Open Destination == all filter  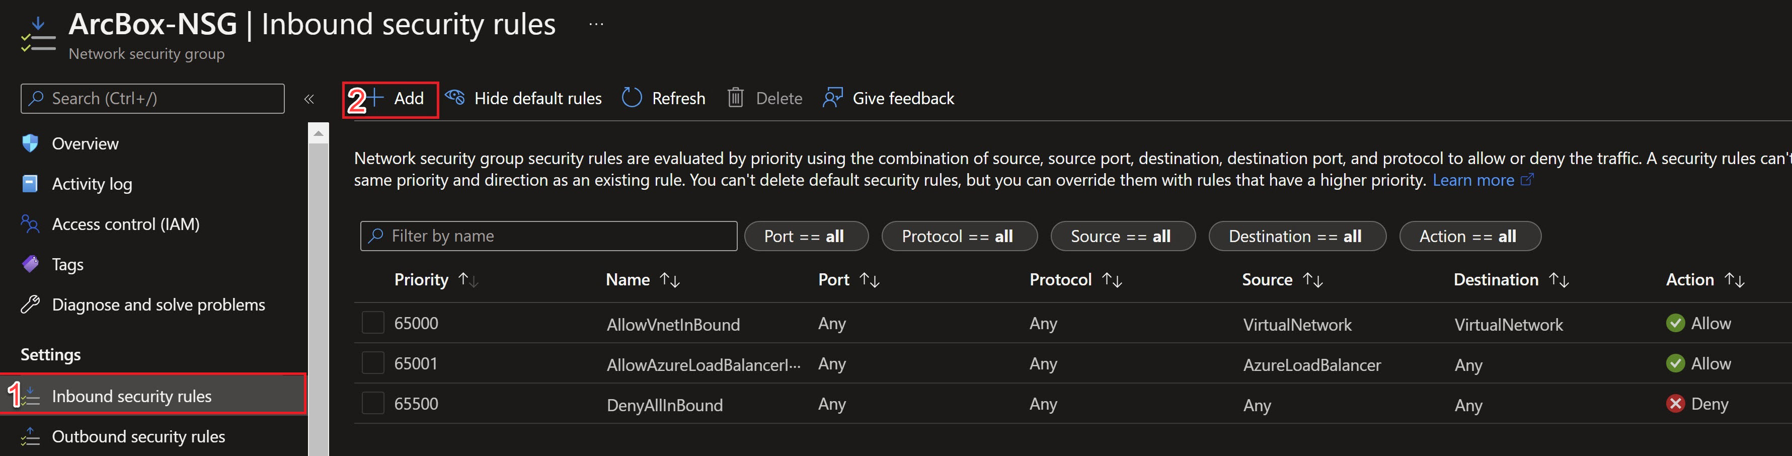1297,236
